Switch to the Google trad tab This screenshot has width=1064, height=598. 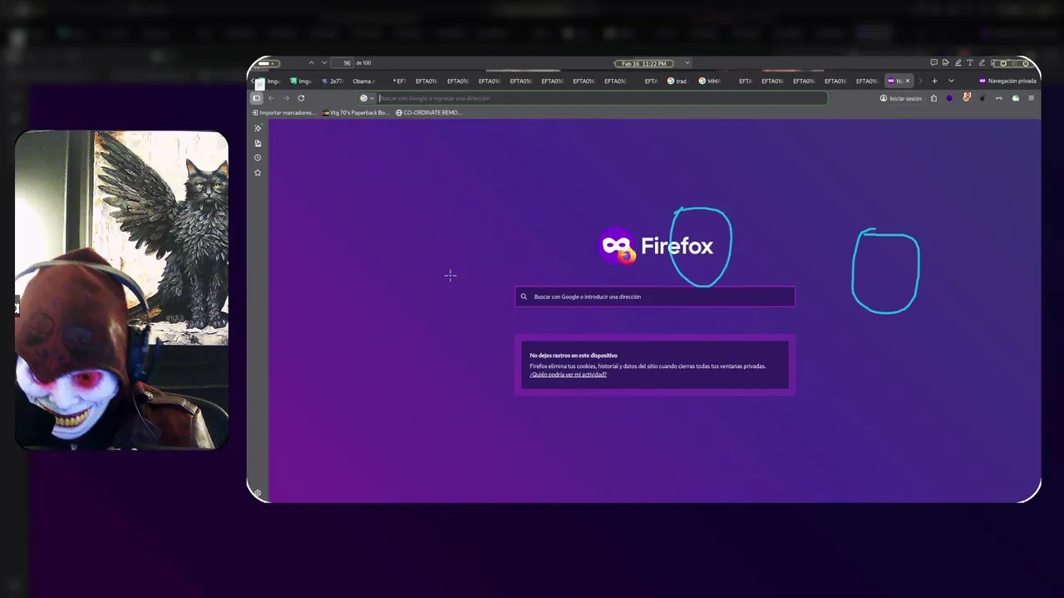point(677,81)
